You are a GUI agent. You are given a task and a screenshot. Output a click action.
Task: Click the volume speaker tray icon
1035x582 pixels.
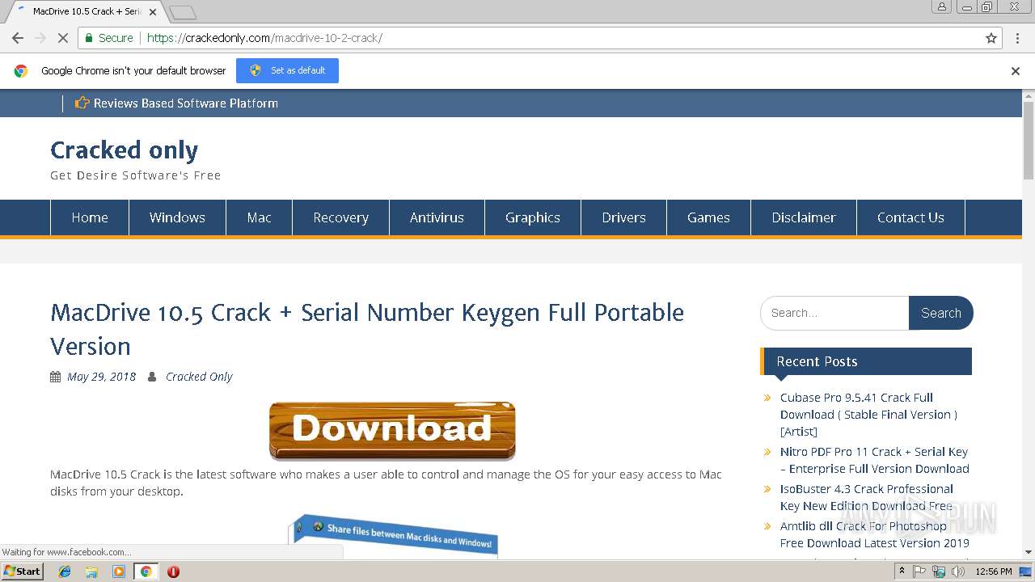[x=958, y=571]
